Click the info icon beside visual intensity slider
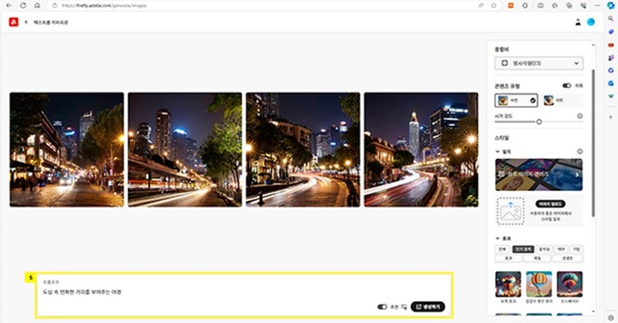Viewport: 618px width, 323px height. tap(580, 116)
